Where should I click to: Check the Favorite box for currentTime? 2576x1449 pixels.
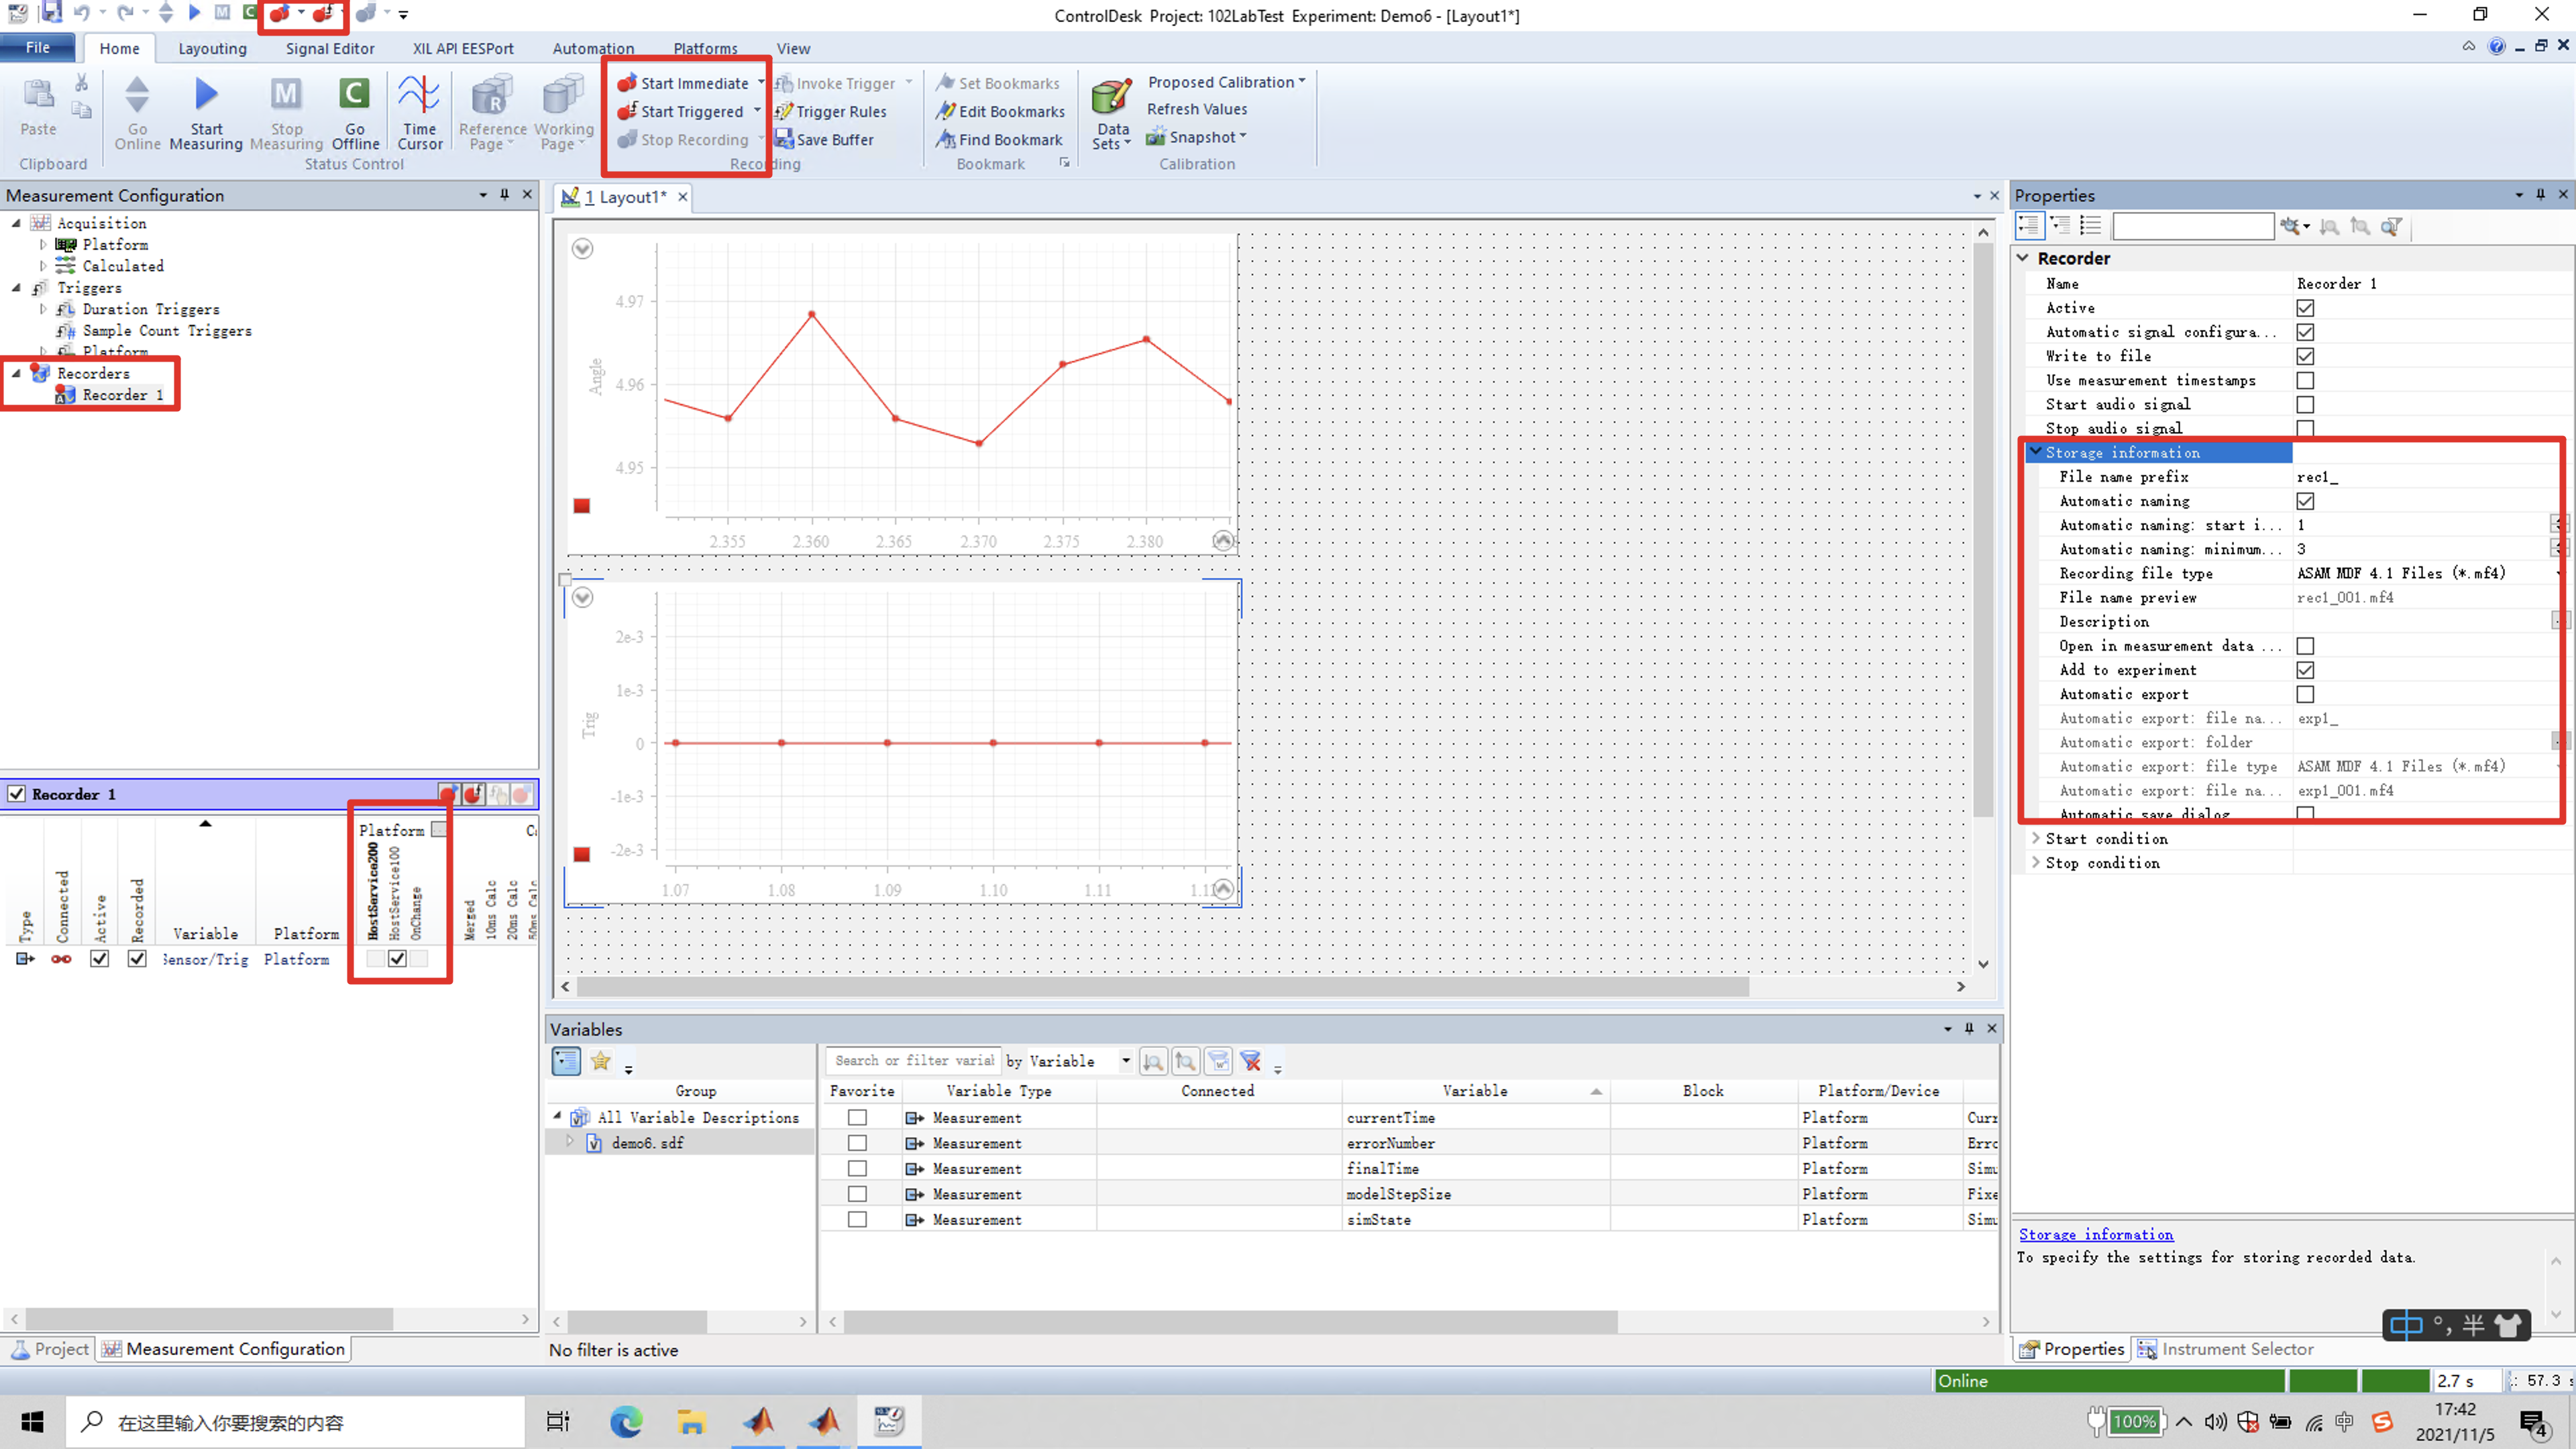click(x=857, y=1118)
